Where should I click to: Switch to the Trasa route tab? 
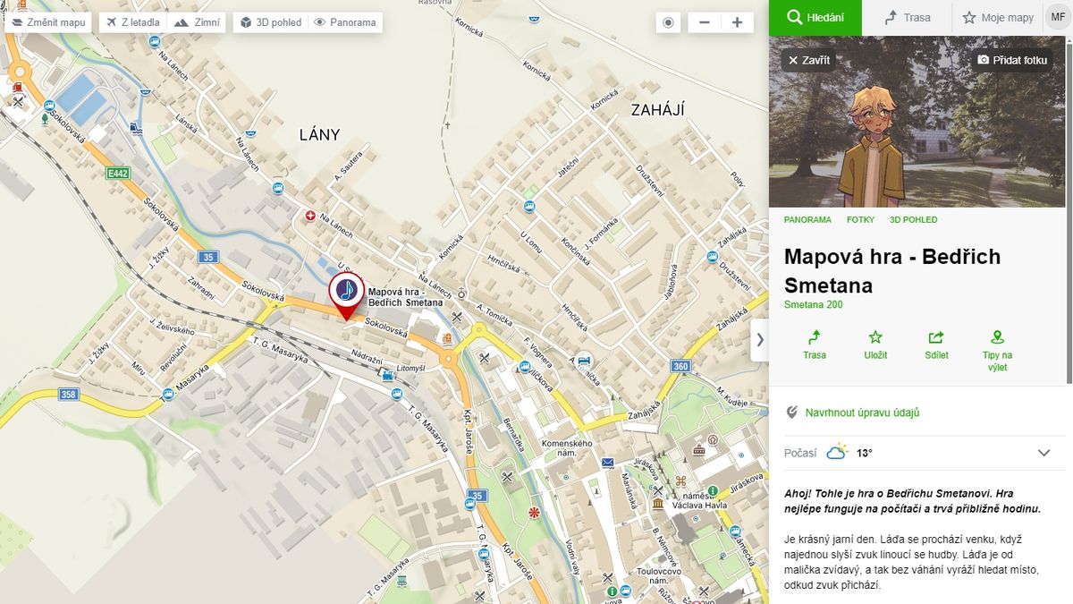point(907,17)
